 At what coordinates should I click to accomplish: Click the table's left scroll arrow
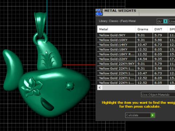click(100, 87)
